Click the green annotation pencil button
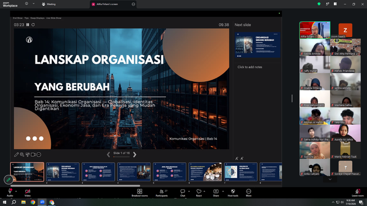 pyautogui.click(x=9, y=180)
